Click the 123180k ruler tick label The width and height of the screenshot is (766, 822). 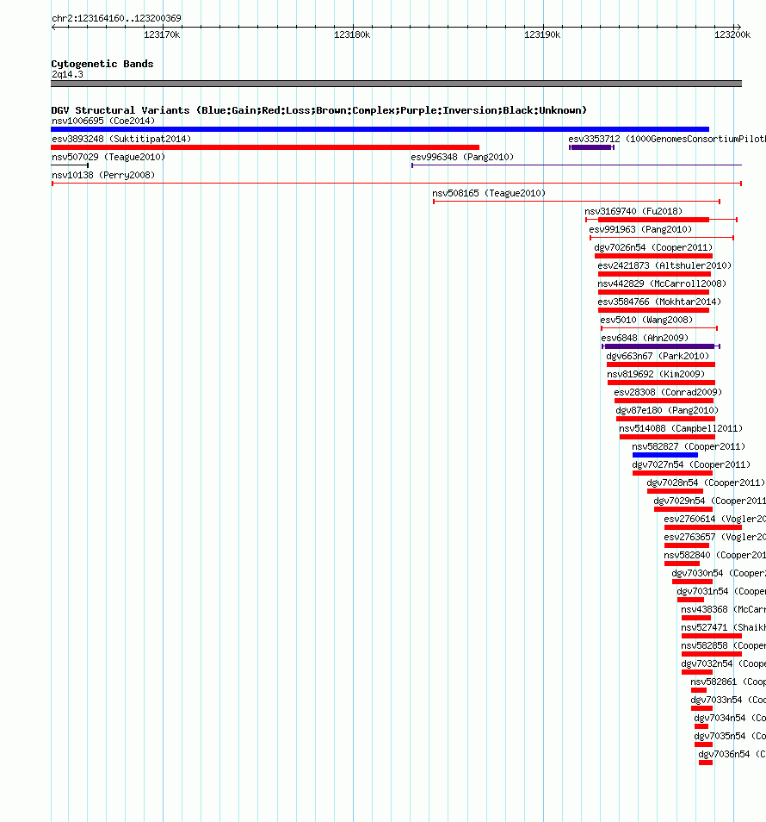click(x=352, y=35)
